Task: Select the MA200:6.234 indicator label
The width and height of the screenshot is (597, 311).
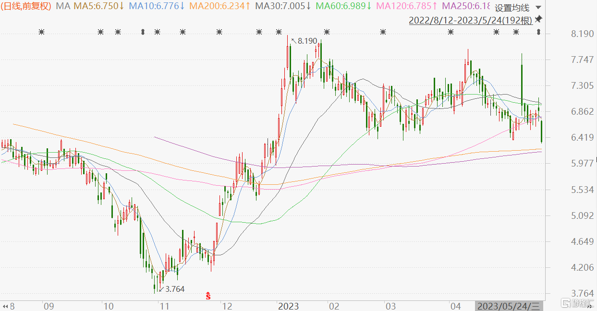Action: 219,6
